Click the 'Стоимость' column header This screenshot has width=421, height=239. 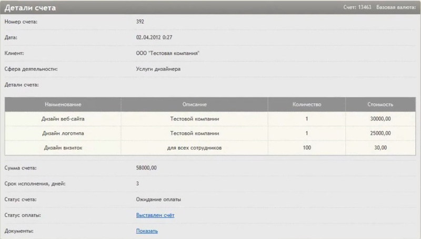point(380,105)
